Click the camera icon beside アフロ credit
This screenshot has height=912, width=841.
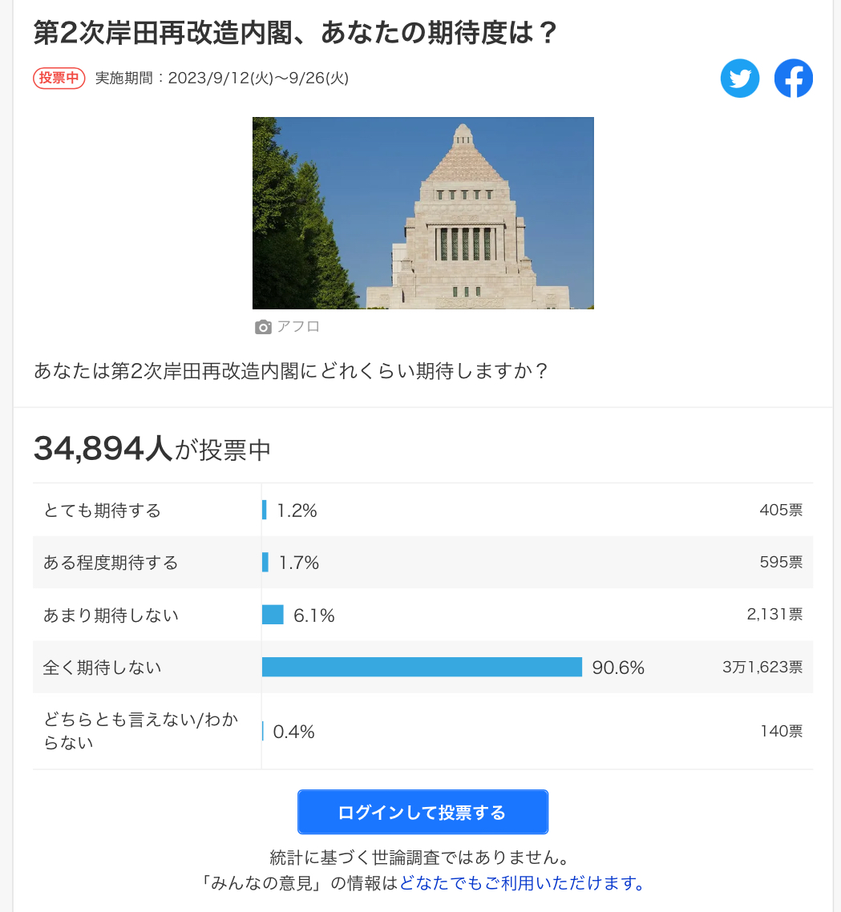point(263,327)
